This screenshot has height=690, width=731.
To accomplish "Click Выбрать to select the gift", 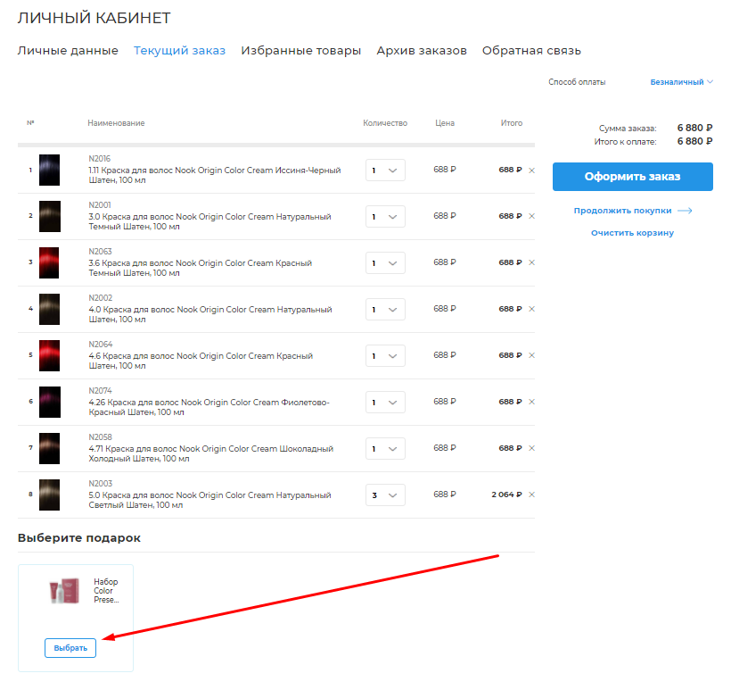I will (70, 648).
